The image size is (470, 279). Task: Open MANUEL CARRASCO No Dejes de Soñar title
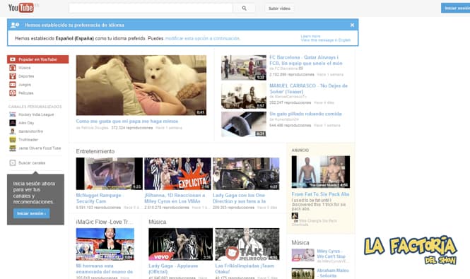[308, 88]
